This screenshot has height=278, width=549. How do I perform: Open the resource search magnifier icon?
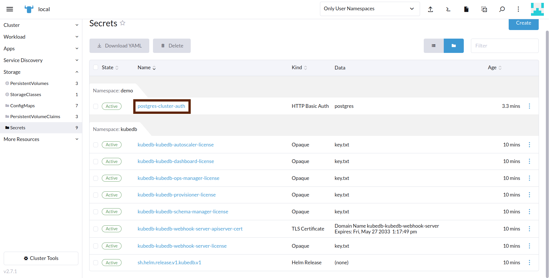coord(502,9)
